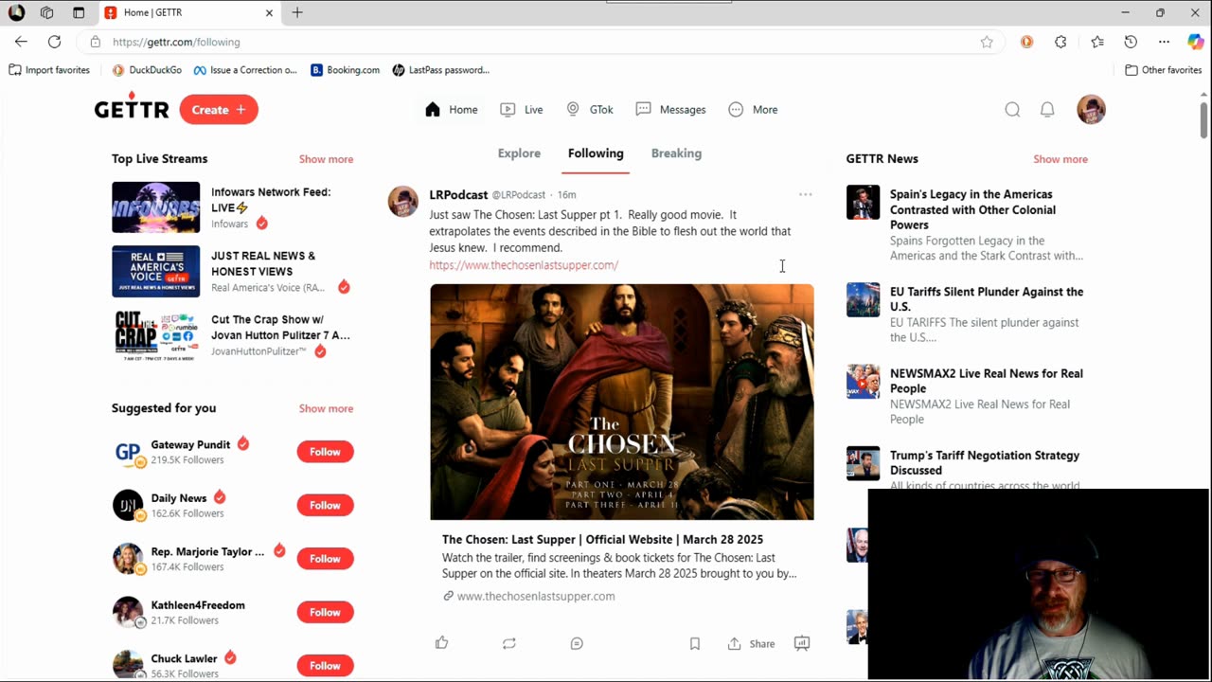This screenshot has width=1212, height=682.
Task: Close the Home | GETTR tab
Action: (x=269, y=12)
